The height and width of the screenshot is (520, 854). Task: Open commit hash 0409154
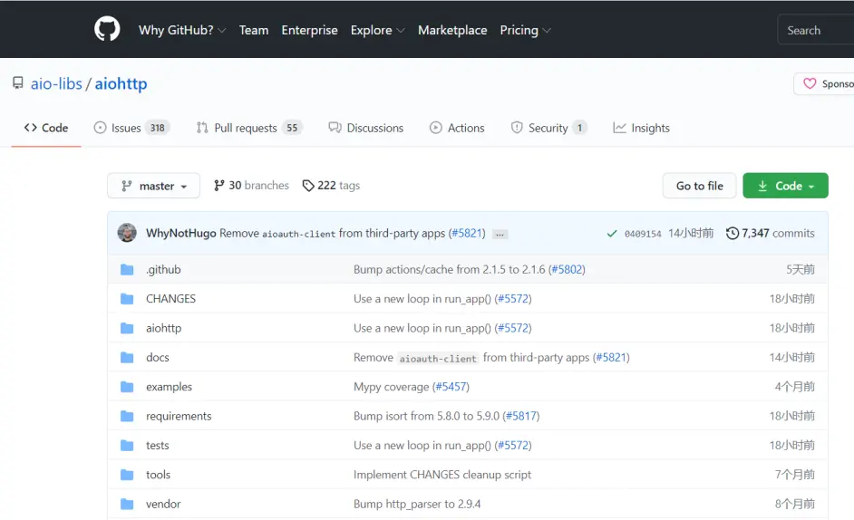[x=643, y=234]
